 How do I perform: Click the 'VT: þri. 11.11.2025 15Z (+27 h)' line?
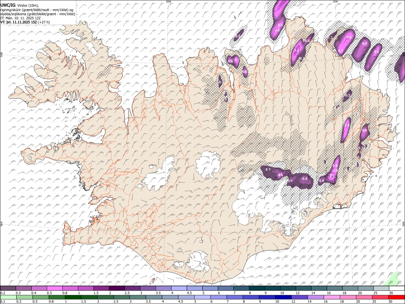(x=25, y=22)
